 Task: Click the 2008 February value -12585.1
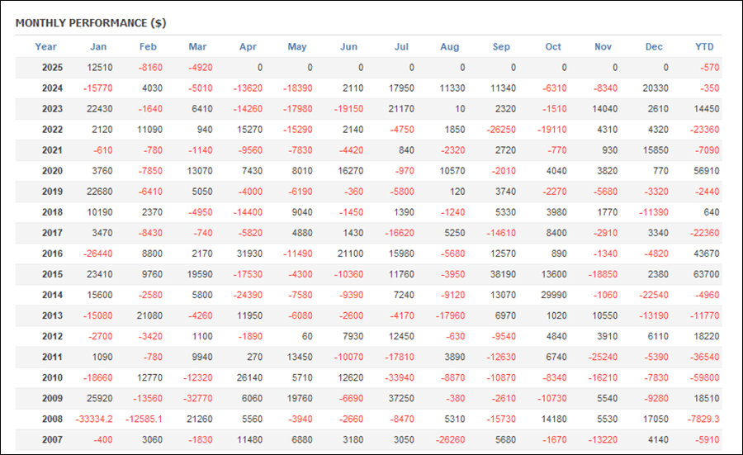[144, 419]
